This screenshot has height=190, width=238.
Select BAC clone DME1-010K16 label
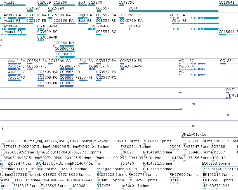pyautogui.click(x=194, y=134)
